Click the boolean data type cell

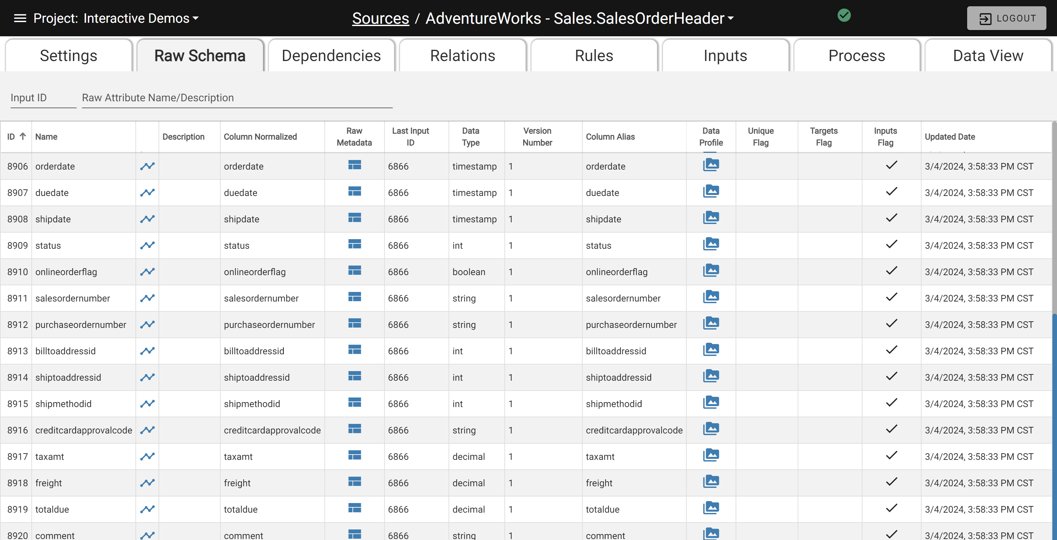coord(476,271)
